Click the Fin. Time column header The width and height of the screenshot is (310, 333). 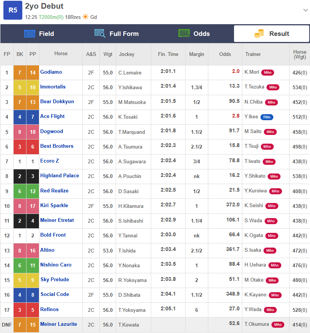pyautogui.click(x=168, y=54)
